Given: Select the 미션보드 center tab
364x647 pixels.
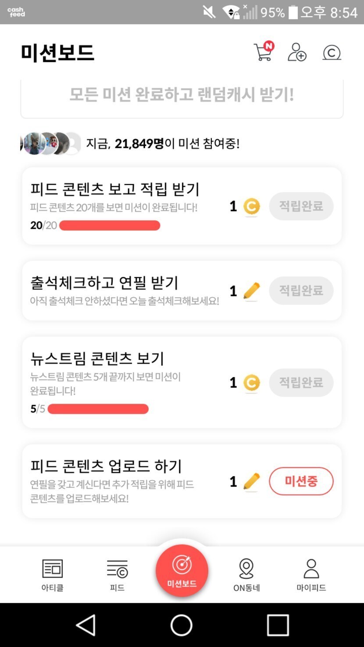Looking at the screenshot, I should point(182,571).
